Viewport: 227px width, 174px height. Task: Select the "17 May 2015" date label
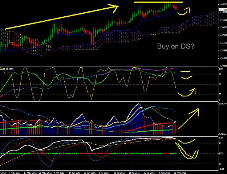tap(30, 173)
